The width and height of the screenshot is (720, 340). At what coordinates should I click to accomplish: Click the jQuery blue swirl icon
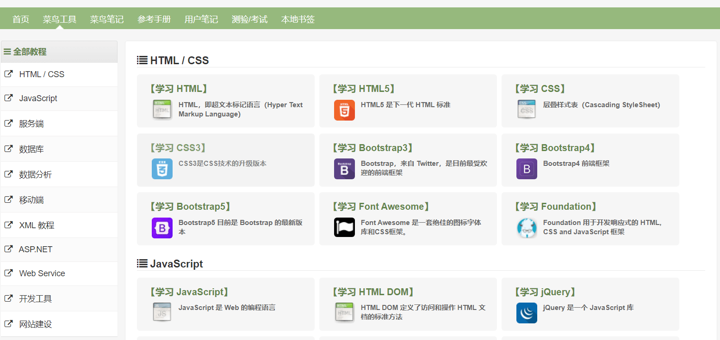point(527,313)
